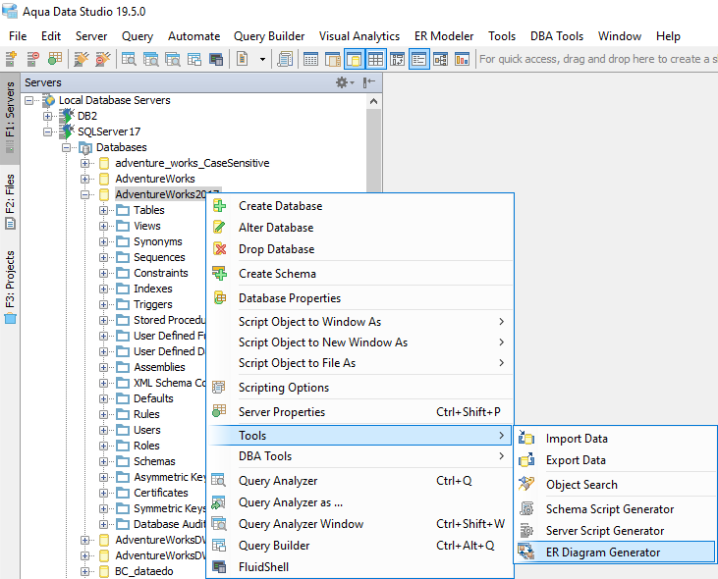Screen dimensions: 718x579
Task: Click the Create Database plus icon
Action: (x=220, y=206)
